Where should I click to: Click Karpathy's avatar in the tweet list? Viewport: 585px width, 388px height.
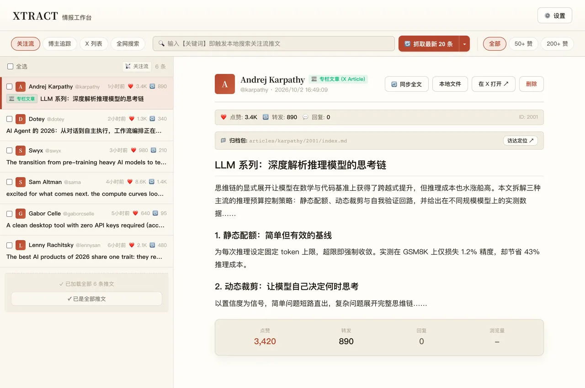coord(20,87)
